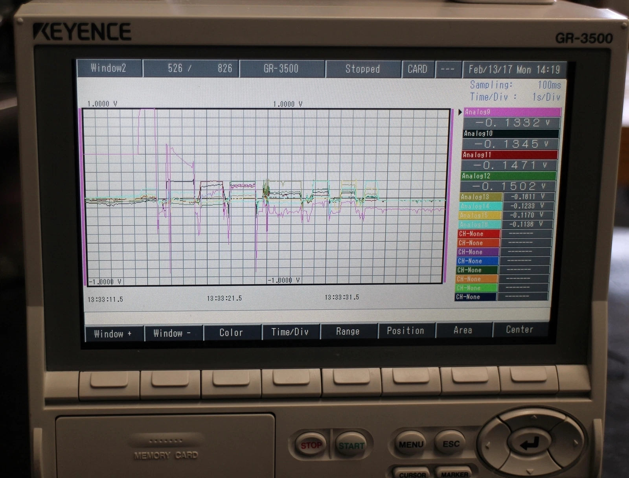The height and width of the screenshot is (478, 629).
Task: Click the Stopped status indicator
Action: point(362,69)
